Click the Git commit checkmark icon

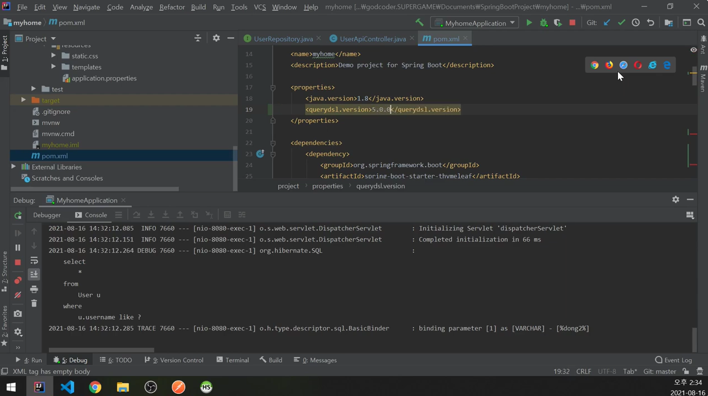[621, 23]
